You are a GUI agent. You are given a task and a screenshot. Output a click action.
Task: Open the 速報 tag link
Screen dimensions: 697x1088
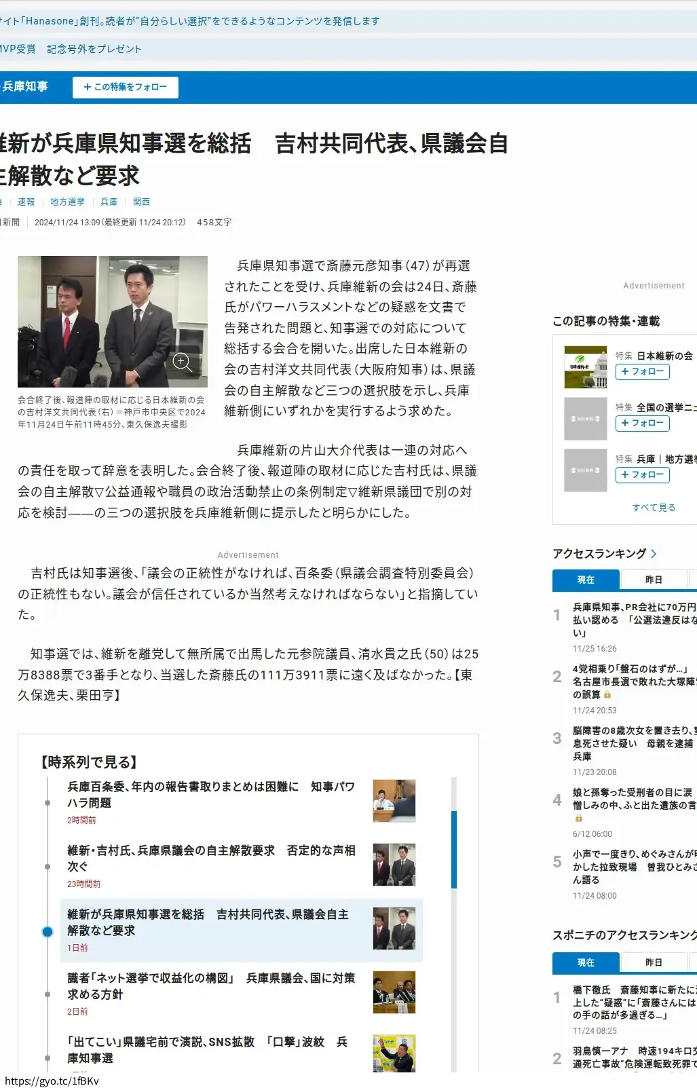(x=26, y=202)
